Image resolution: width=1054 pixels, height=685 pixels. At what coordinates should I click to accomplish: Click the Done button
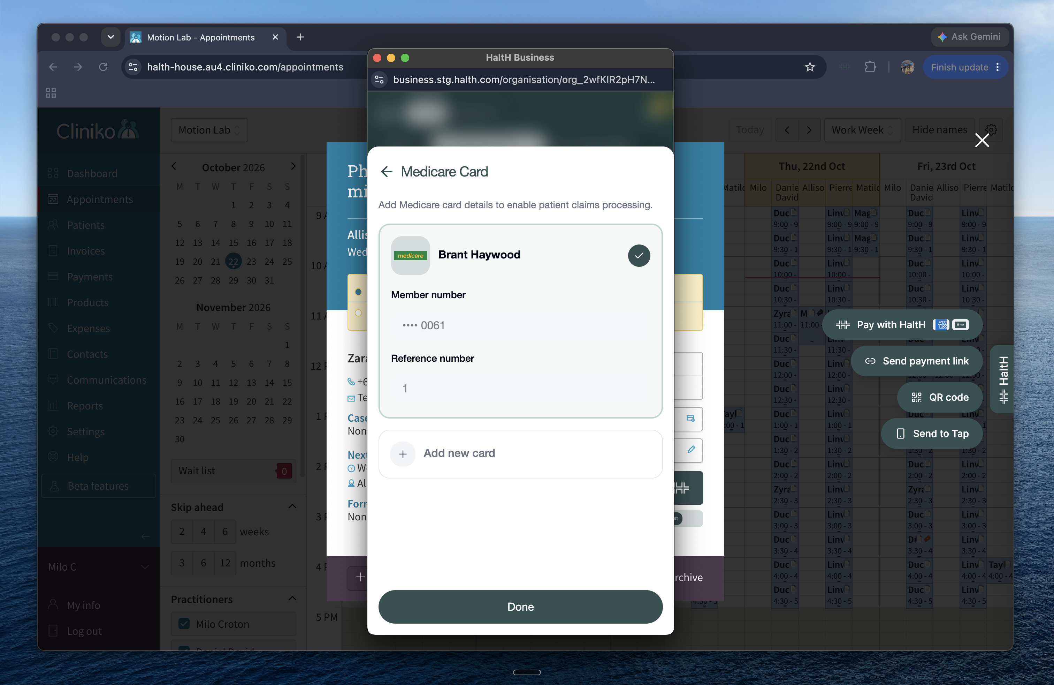[x=520, y=607]
